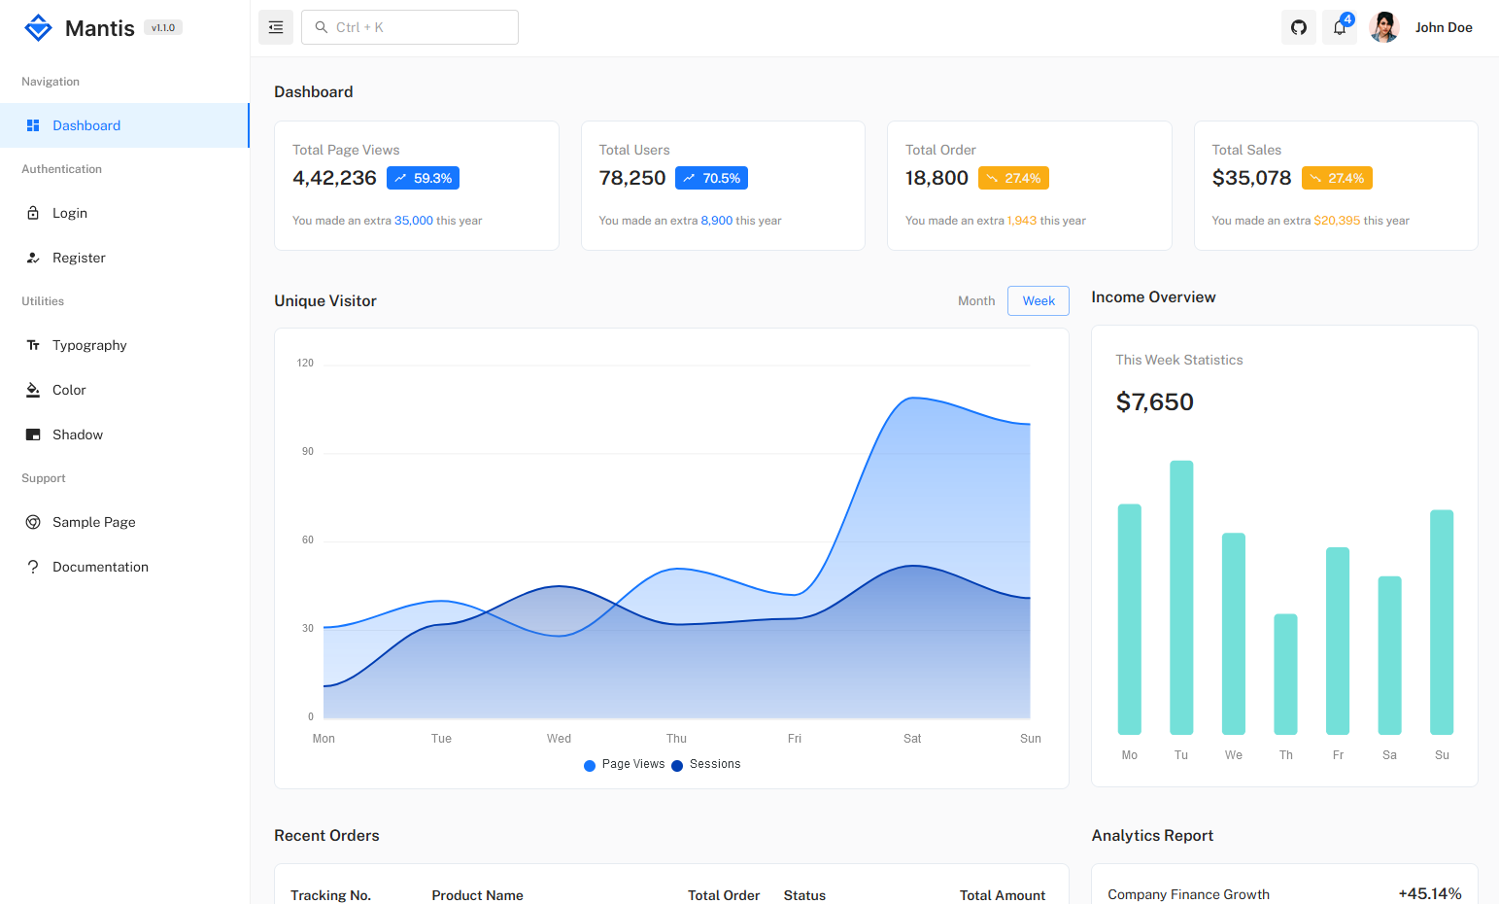
Task: Click the 4,42,236 page views figure
Action: tap(334, 178)
